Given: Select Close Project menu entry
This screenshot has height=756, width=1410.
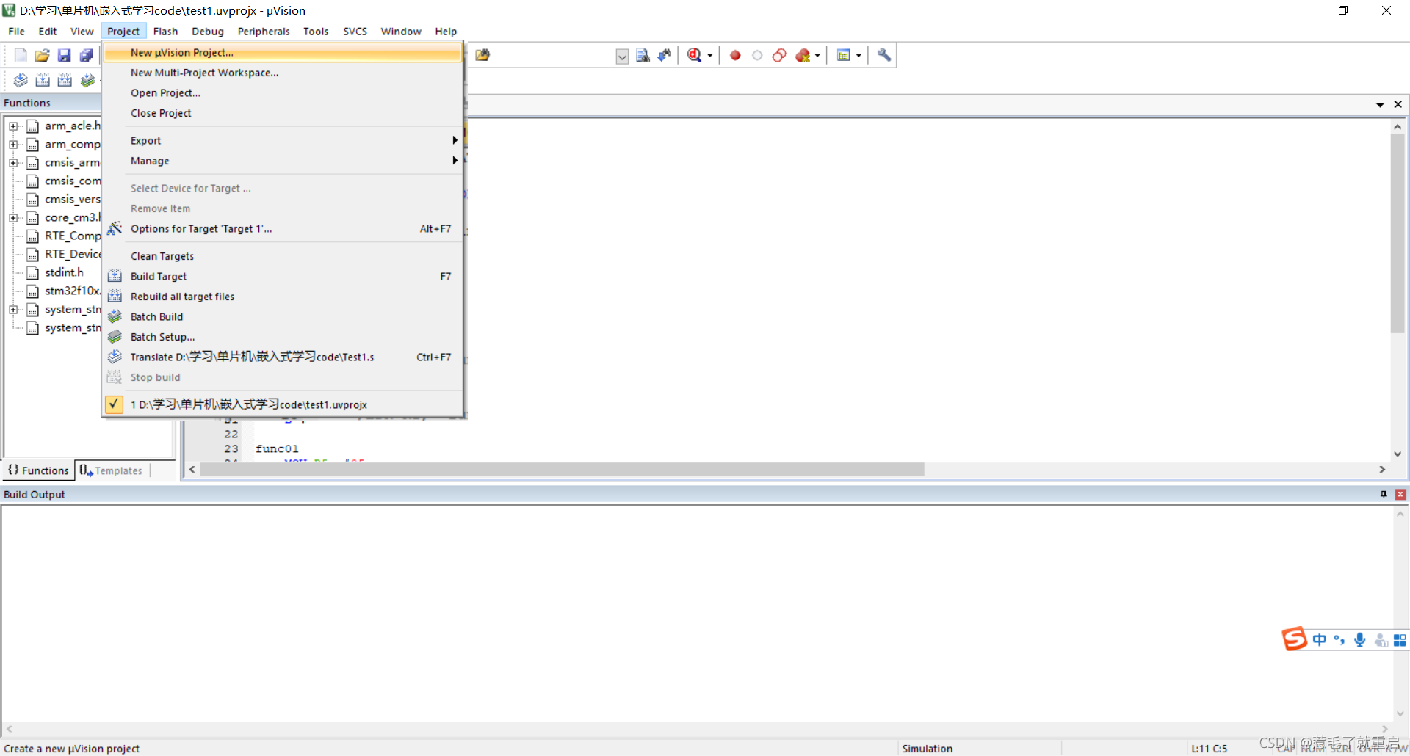Looking at the screenshot, I should pyautogui.click(x=283, y=113).
